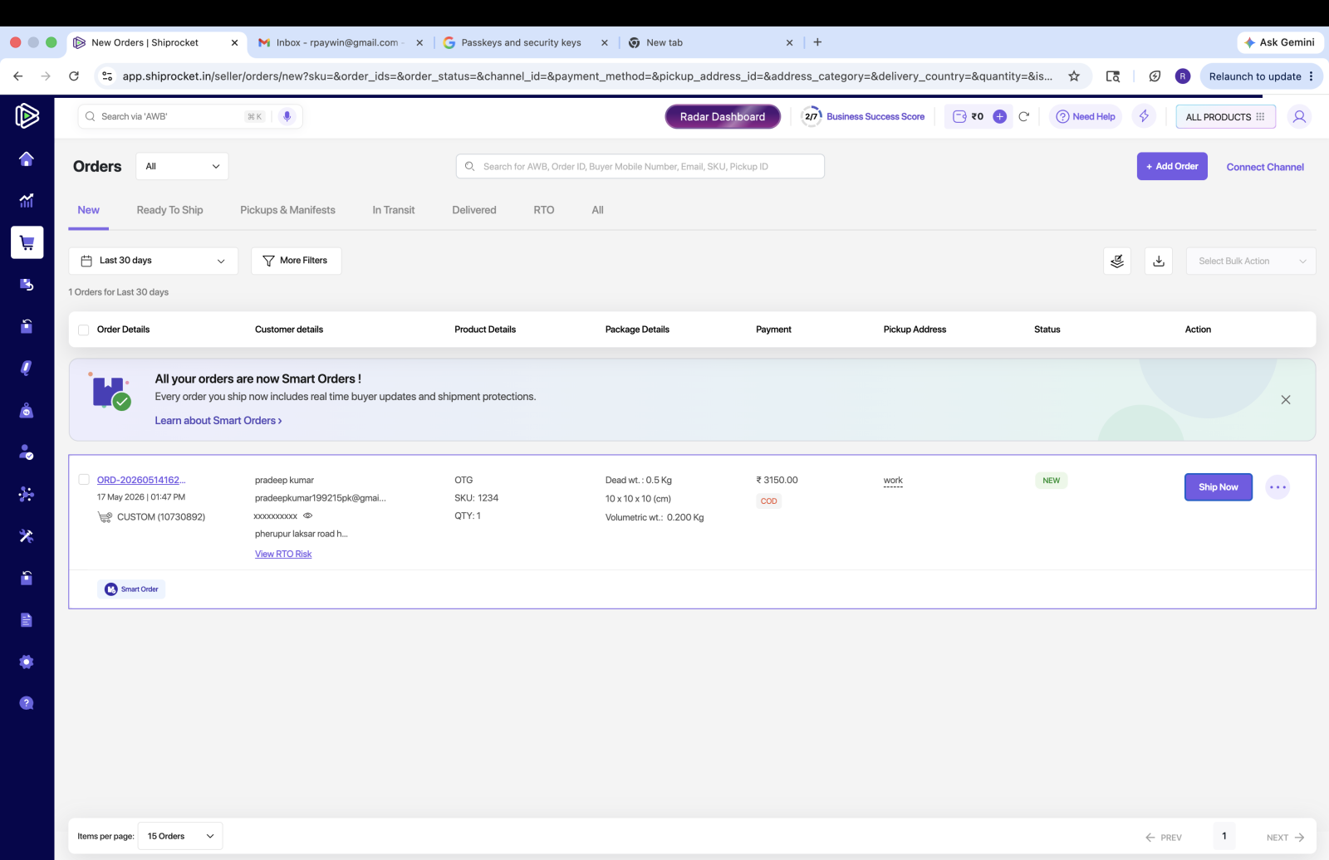The width and height of the screenshot is (1329, 860).
Task: Open the Select Bulk Action dropdown
Action: [1251, 261]
